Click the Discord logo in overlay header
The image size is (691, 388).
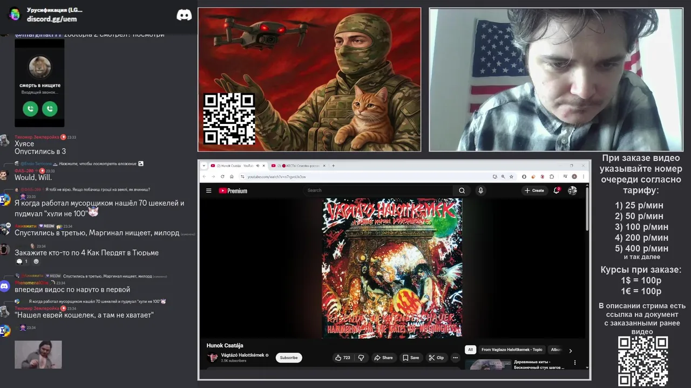pyautogui.click(x=184, y=15)
